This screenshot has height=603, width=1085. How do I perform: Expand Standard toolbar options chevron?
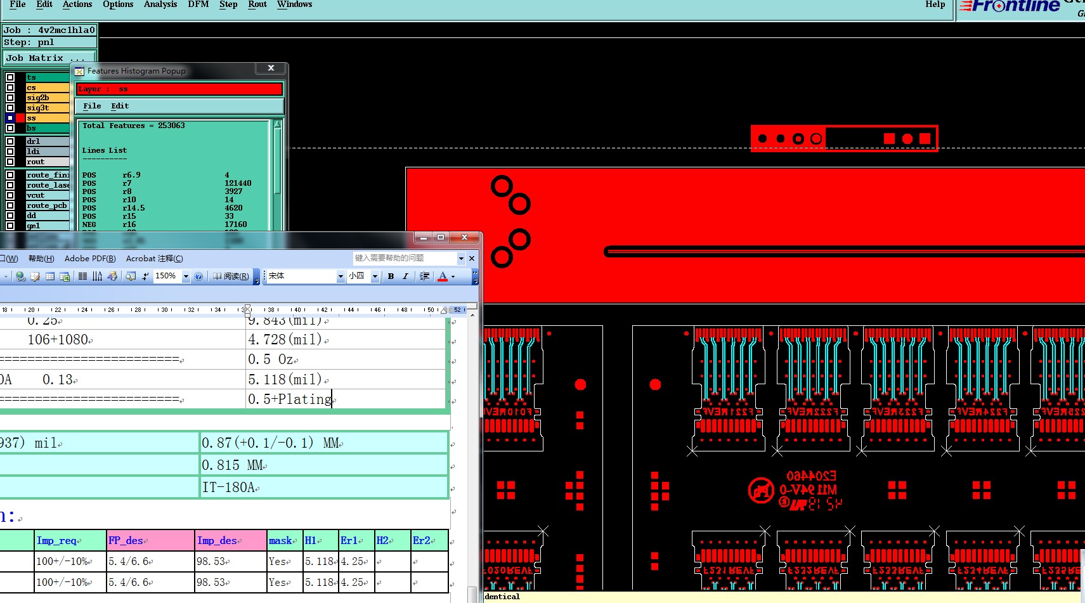coord(256,277)
